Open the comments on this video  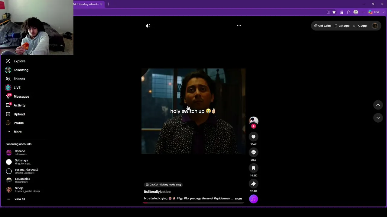(253, 153)
